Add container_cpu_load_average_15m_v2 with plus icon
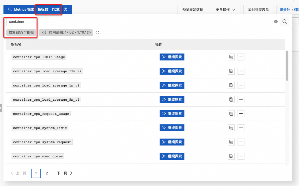This screenshot has height=186, width=299. pyautogui.click(x=241, y=71)
